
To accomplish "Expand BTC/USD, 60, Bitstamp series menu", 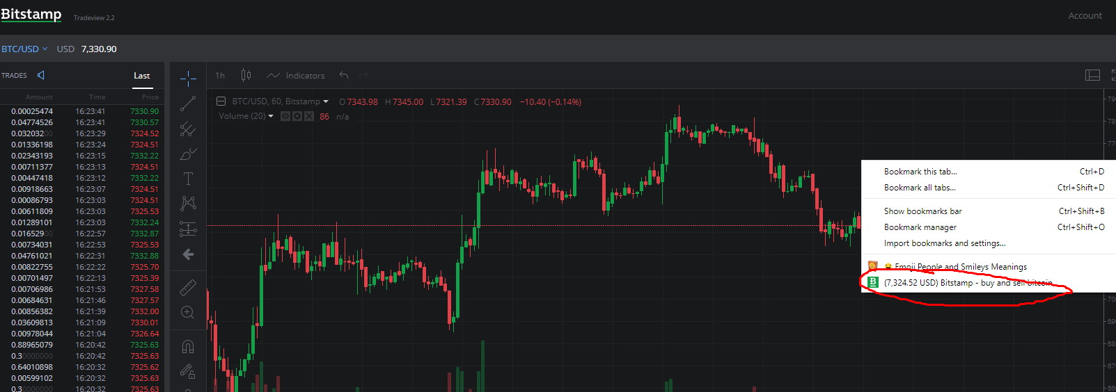I will pyautogui.click(x=325, y=101).
